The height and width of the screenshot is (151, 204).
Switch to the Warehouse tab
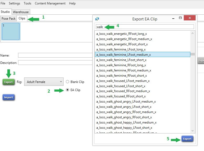point(21,12)
